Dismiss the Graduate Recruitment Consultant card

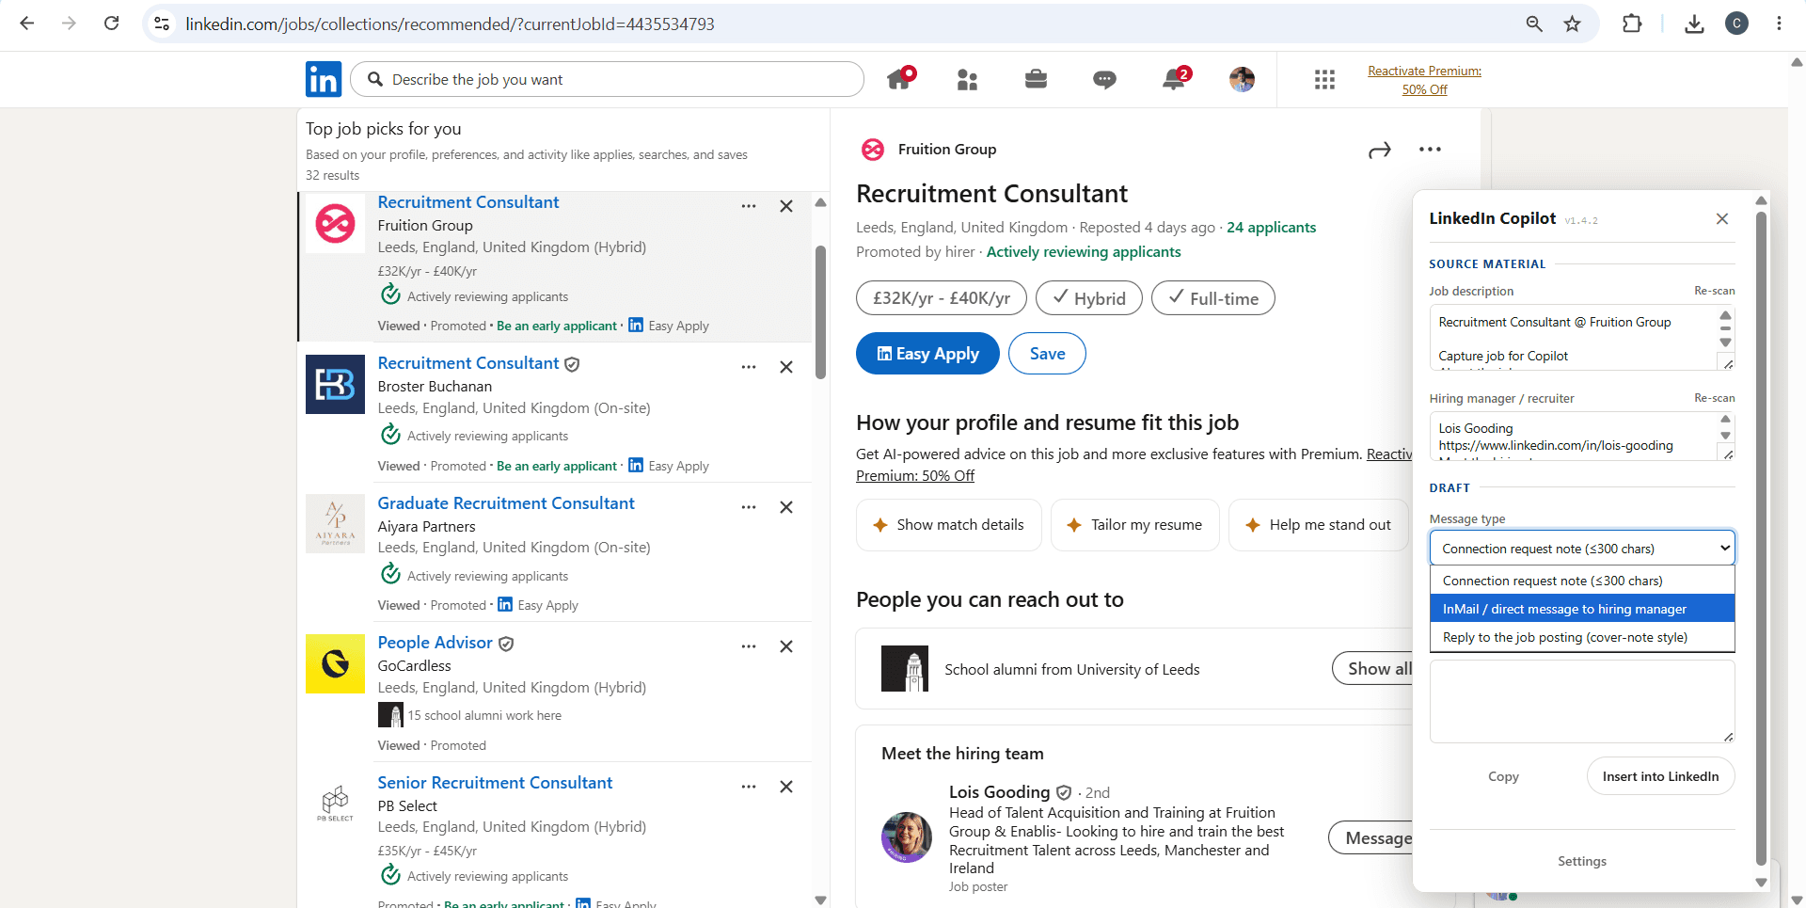[786, 507]
